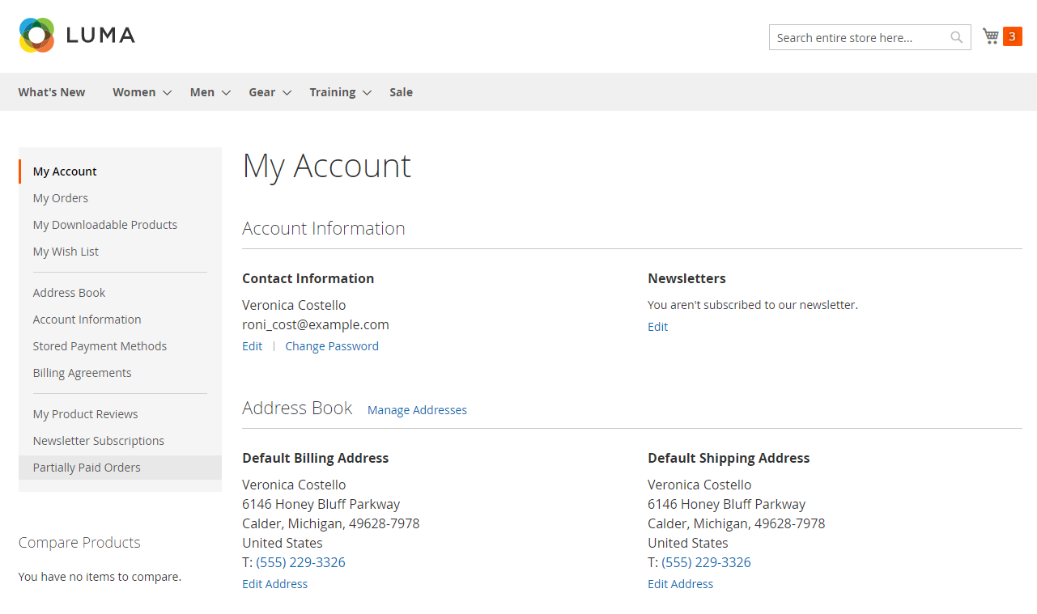Open Partially Paid Orders sidebar item
Image resolution: width=1037 pixels, height=614 pixels.
87,468
